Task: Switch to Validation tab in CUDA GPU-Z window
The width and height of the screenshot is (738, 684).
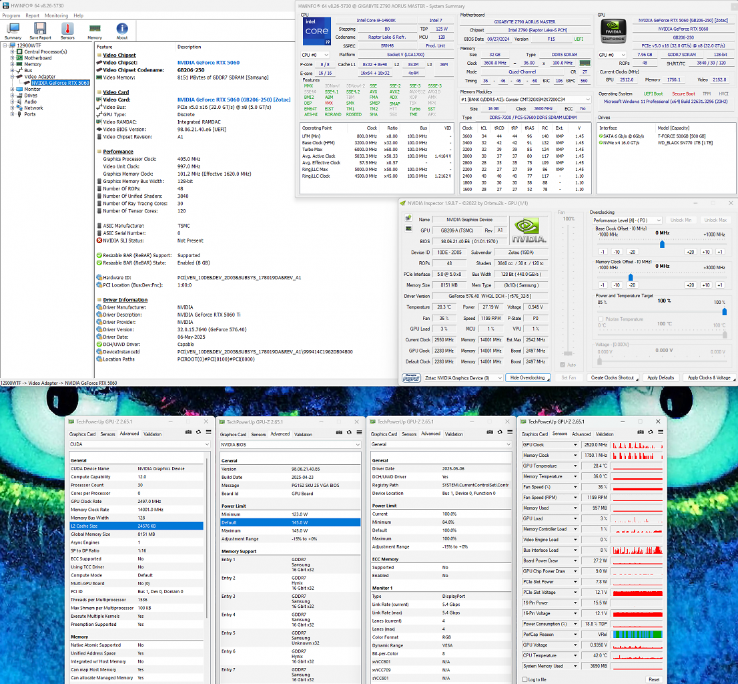Action: click(153, 434)
